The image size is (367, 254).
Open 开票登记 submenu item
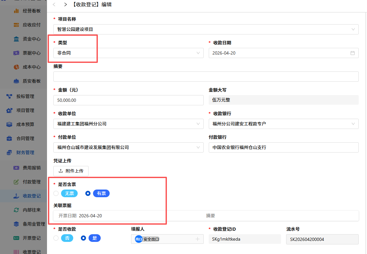[x=32, y=238]
